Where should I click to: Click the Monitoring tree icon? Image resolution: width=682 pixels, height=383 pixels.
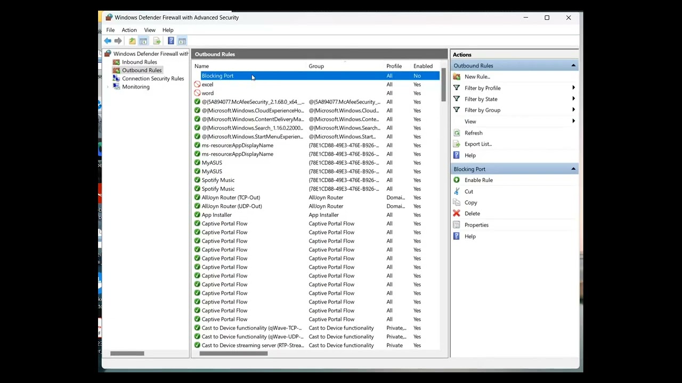point(116,87)
